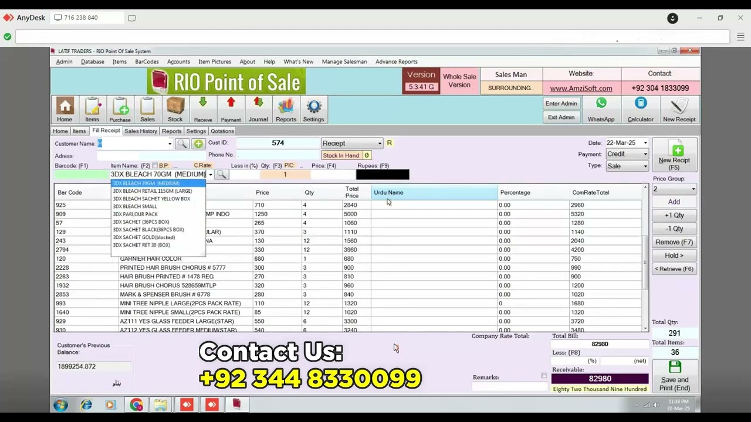Open the Hold submenu button

coord(674,256)
